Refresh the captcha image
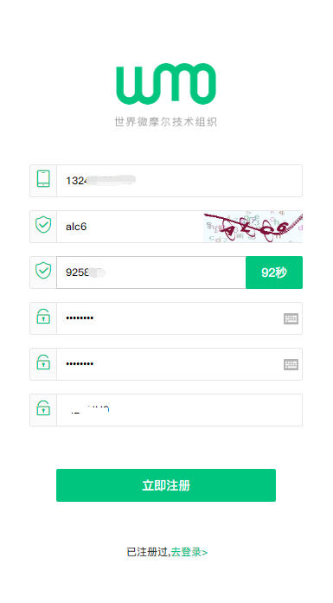This screenshot has height=603, width=333. point(253,227)
